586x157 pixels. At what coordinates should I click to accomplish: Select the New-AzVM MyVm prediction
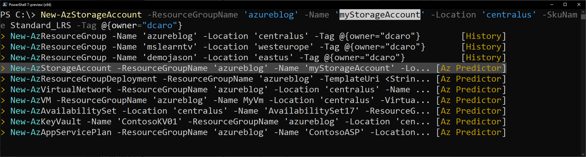point(253,100)
